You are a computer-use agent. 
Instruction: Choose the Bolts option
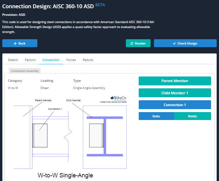(x=156, y=116)
